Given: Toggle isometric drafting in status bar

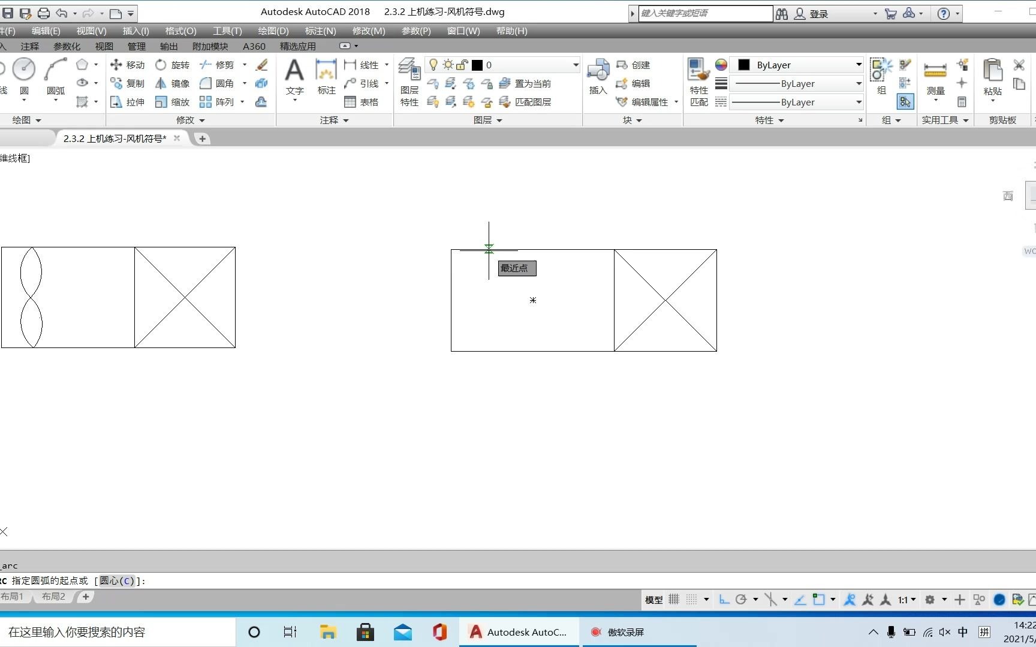Looking at the screenshot, I should pyautogui.click(x=771, y=600).
